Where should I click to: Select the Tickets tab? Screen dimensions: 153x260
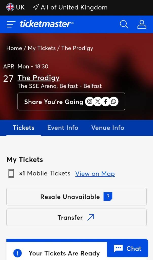point(24,127)
